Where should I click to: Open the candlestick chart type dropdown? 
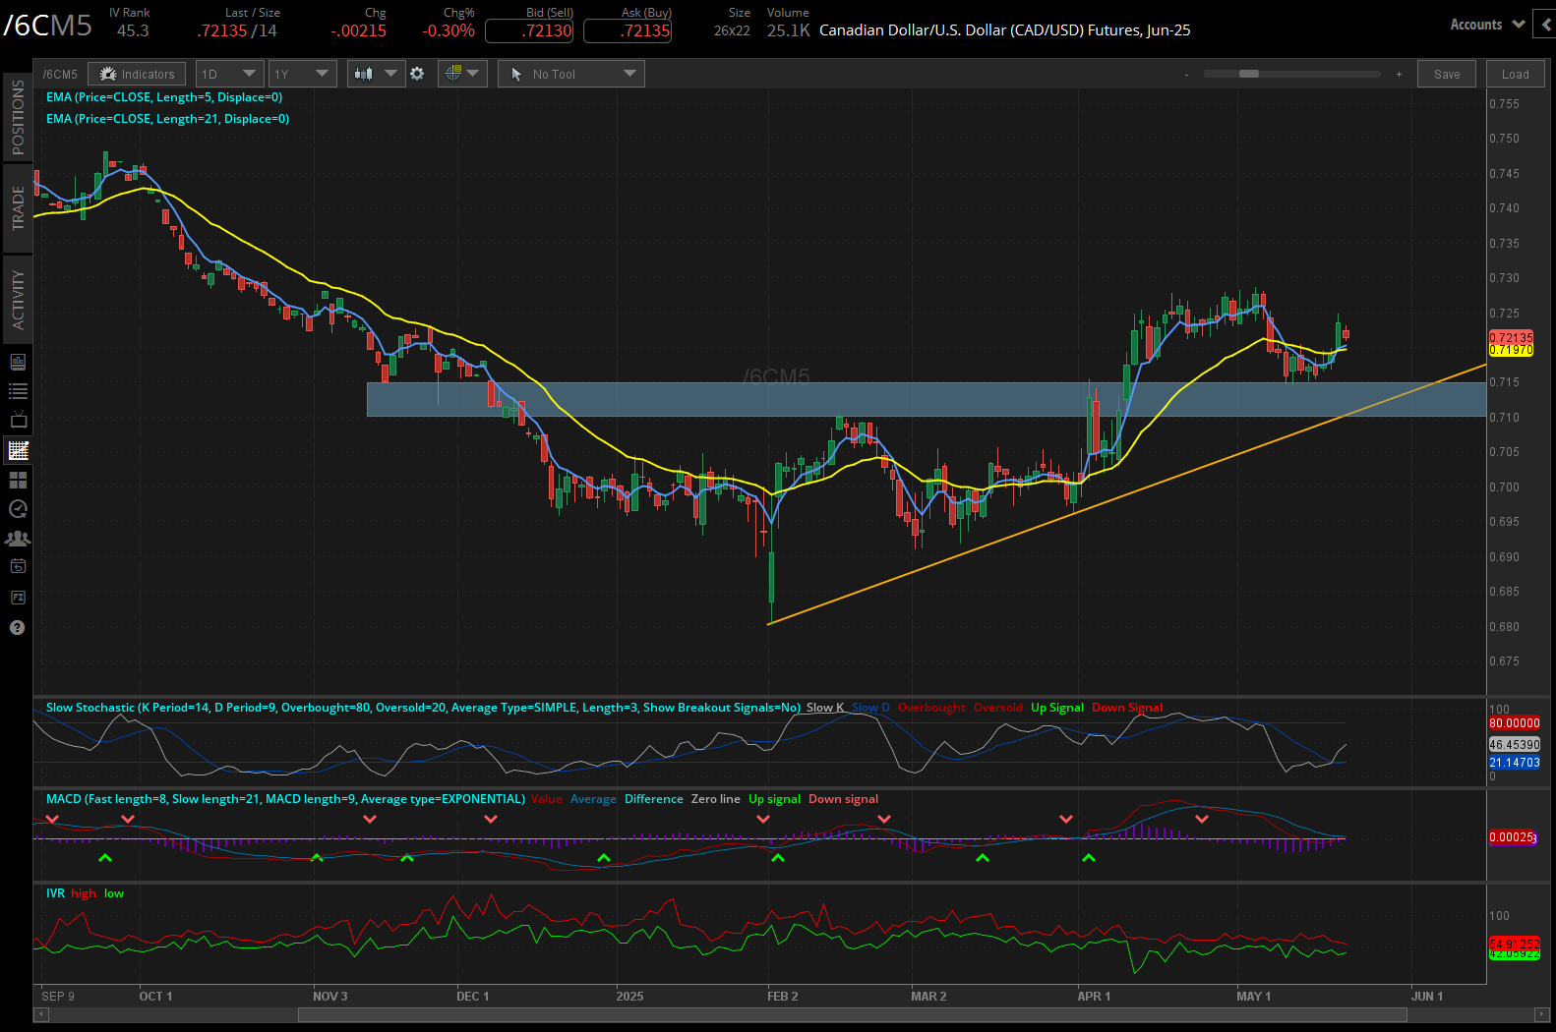375,74
